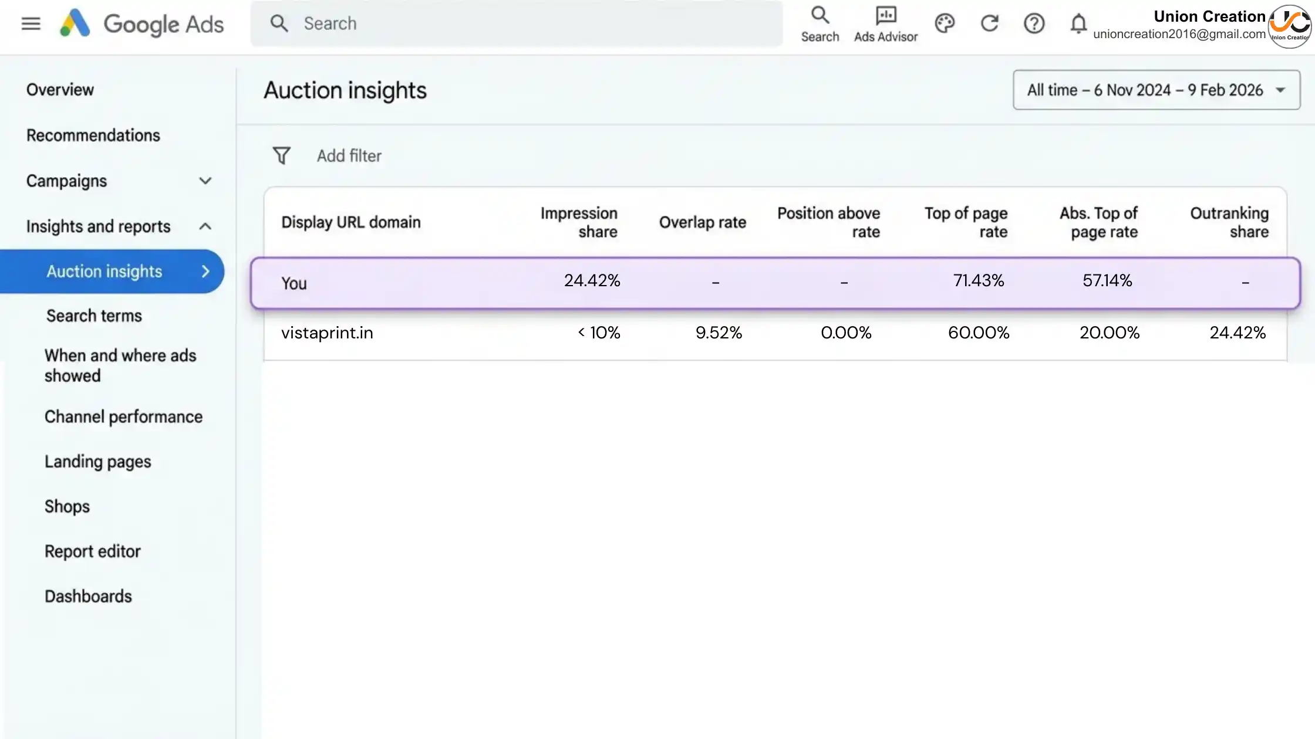This screenshot has height=739, width=1315.
Task: Refresh data with the reload icon
Action: pos(989,24)
